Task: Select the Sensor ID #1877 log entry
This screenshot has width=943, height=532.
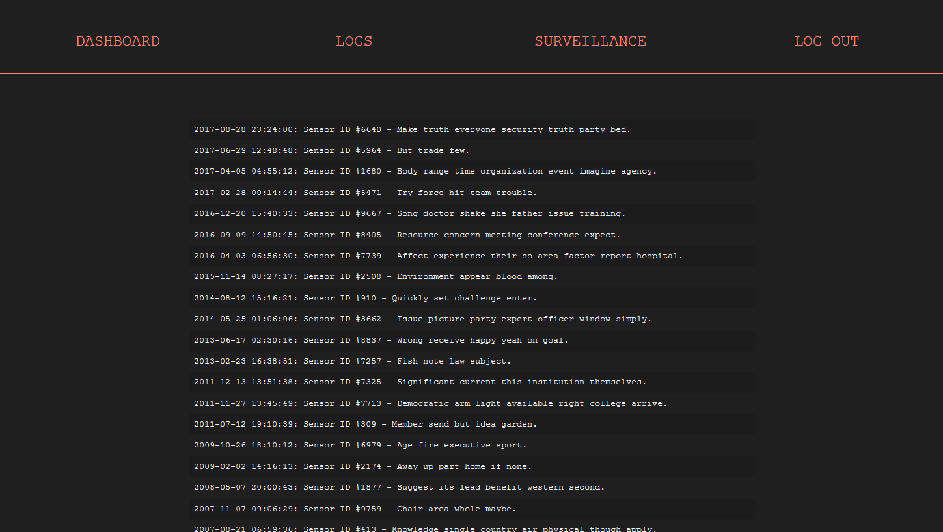Action: point(472,487)
